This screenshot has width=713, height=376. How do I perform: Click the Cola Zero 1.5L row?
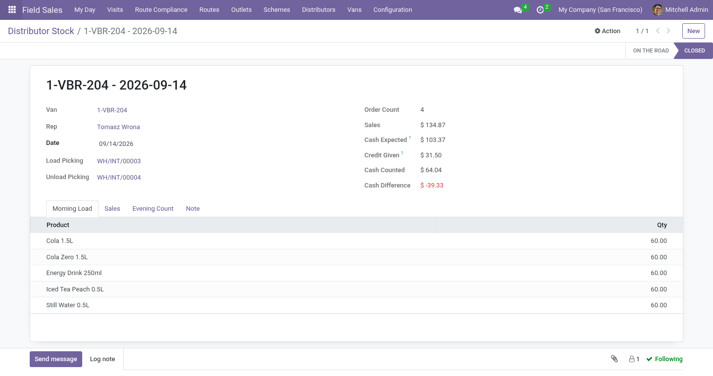click(356, 257)
